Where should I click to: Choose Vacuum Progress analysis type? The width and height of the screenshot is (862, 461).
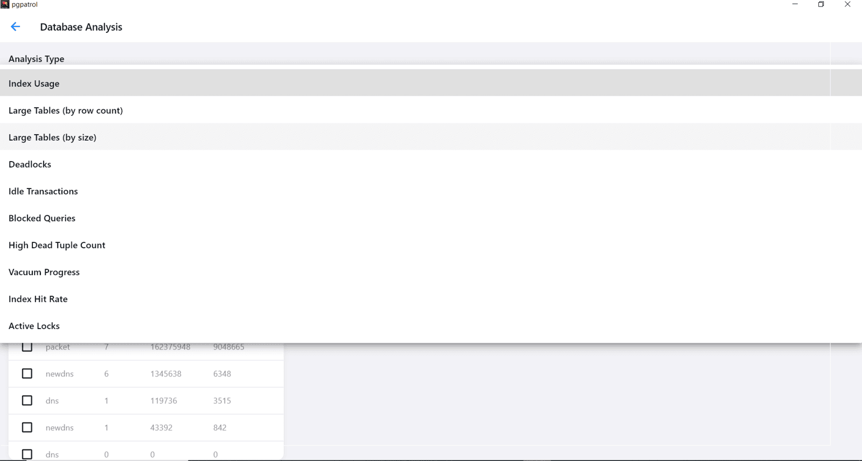(x=44, y=272)
